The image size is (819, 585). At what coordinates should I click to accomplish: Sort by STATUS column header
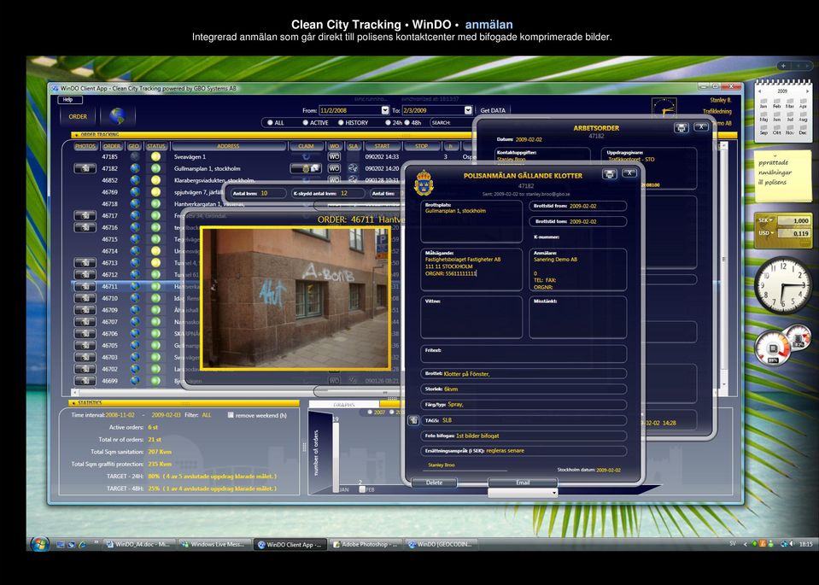tap(155, 146)
